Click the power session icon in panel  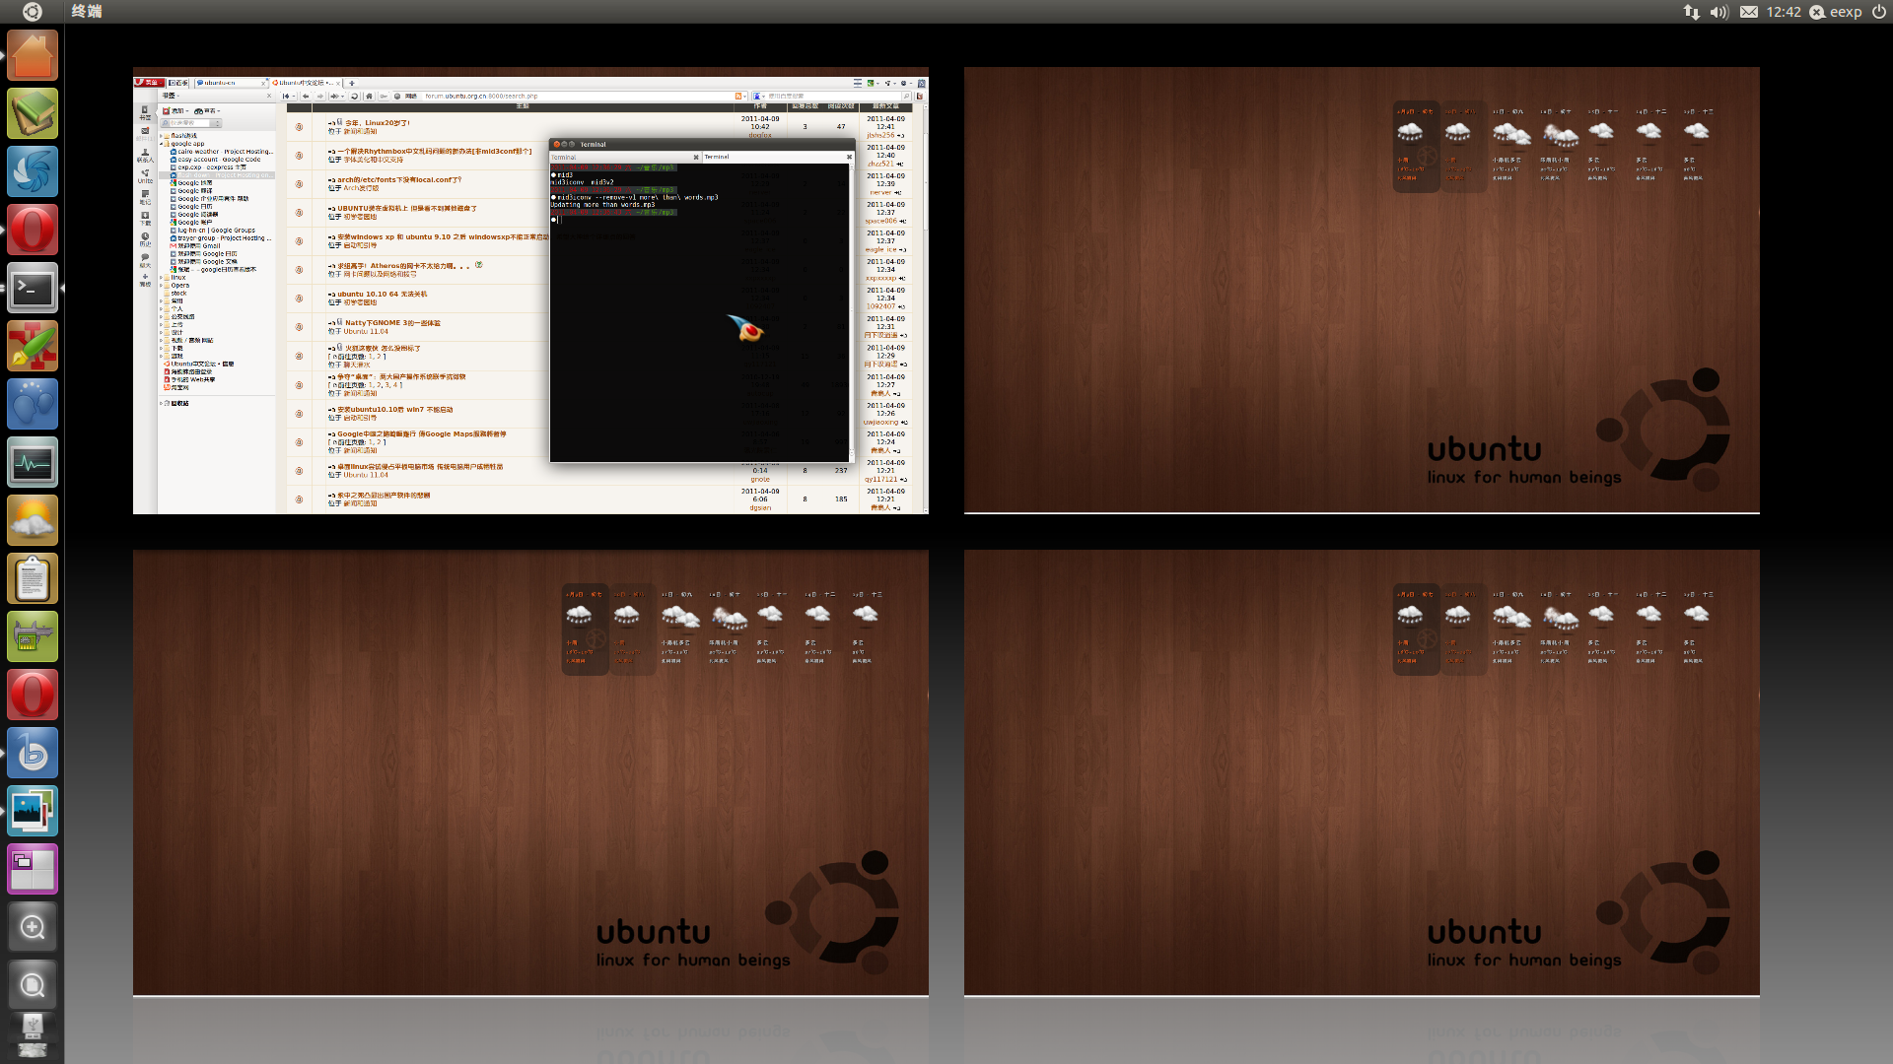click(x=1878, y=12)
